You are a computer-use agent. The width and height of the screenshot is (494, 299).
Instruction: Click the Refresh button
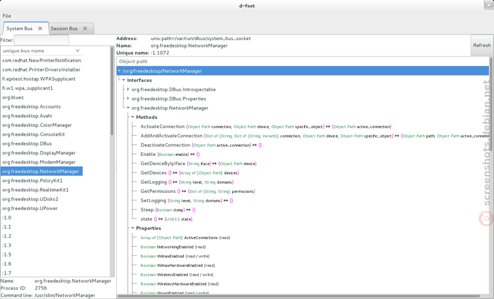point(482,45)
